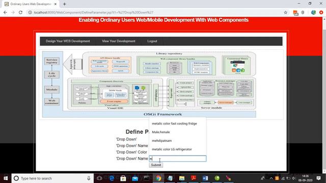Click Logout in the navigation bar
The image size is (326, 183).
152,41
